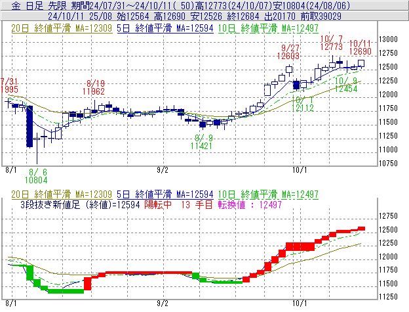Click the last white candlestick on 10/11

[x=361, y=63]
